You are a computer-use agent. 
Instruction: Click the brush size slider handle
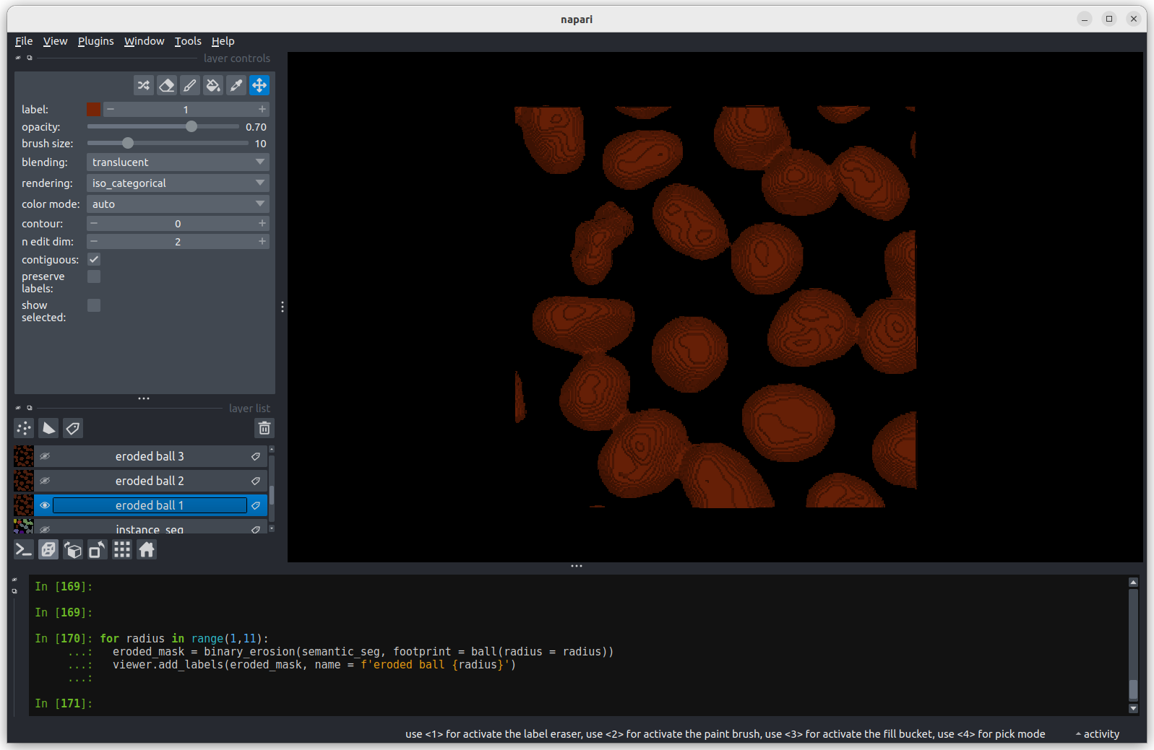128,143
